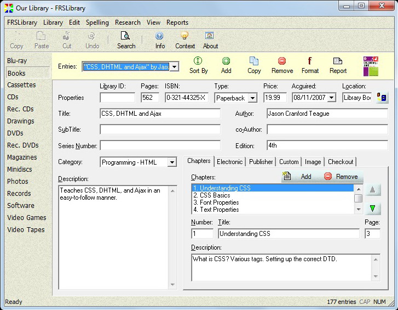This screenshot has width=398, height=310.
Task: Click in the chapter Title field
Action: (289, 233)
